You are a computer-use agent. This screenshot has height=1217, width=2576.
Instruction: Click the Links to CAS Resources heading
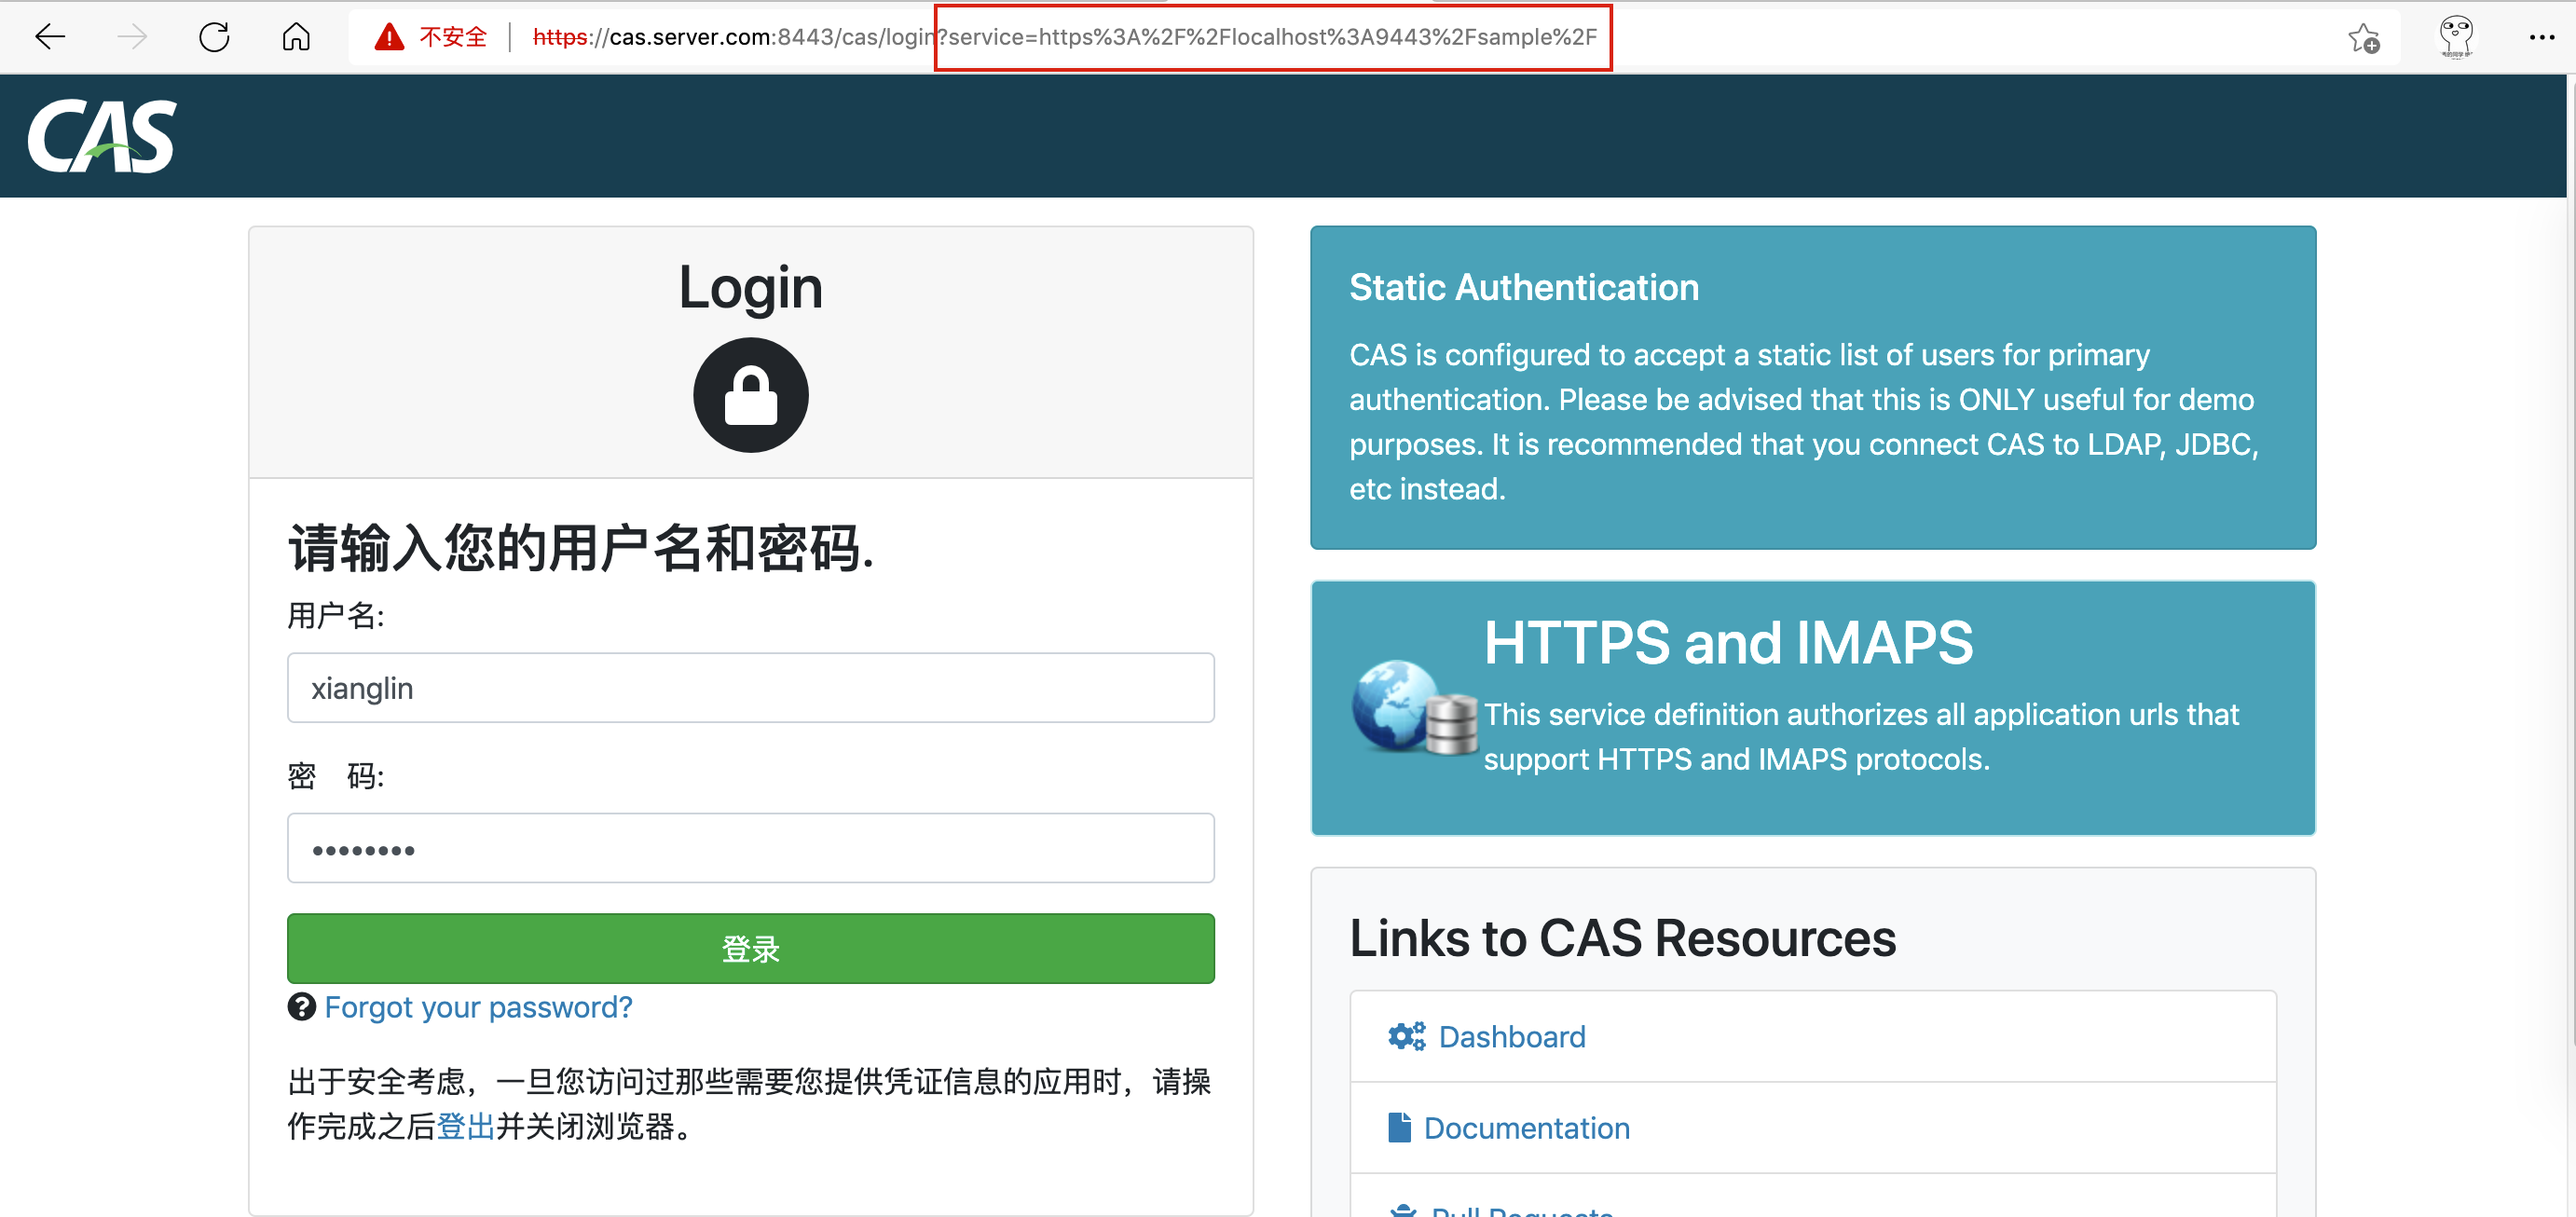point(1622,938)
